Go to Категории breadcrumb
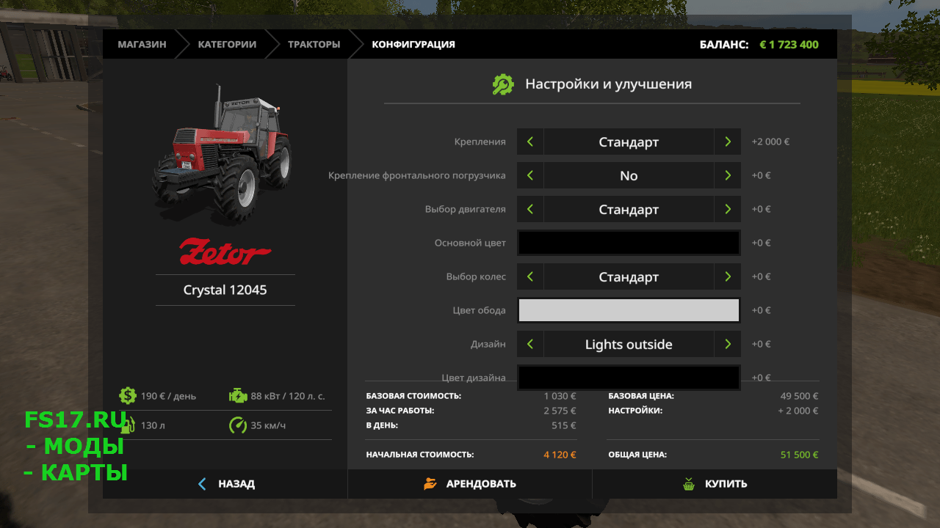Image resolution: width=940 pixels, height=528 pixels. [x=227, y=44]
